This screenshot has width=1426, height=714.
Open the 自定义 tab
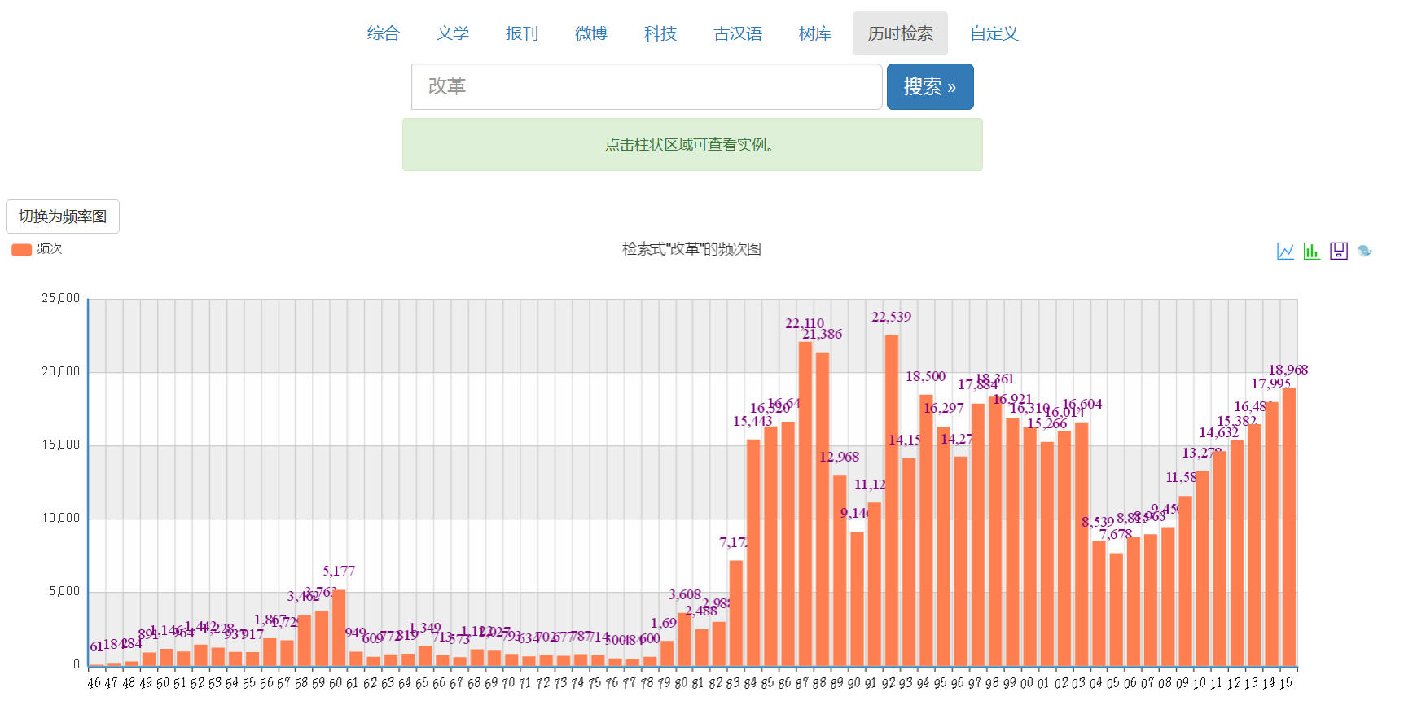pos(994,33)
